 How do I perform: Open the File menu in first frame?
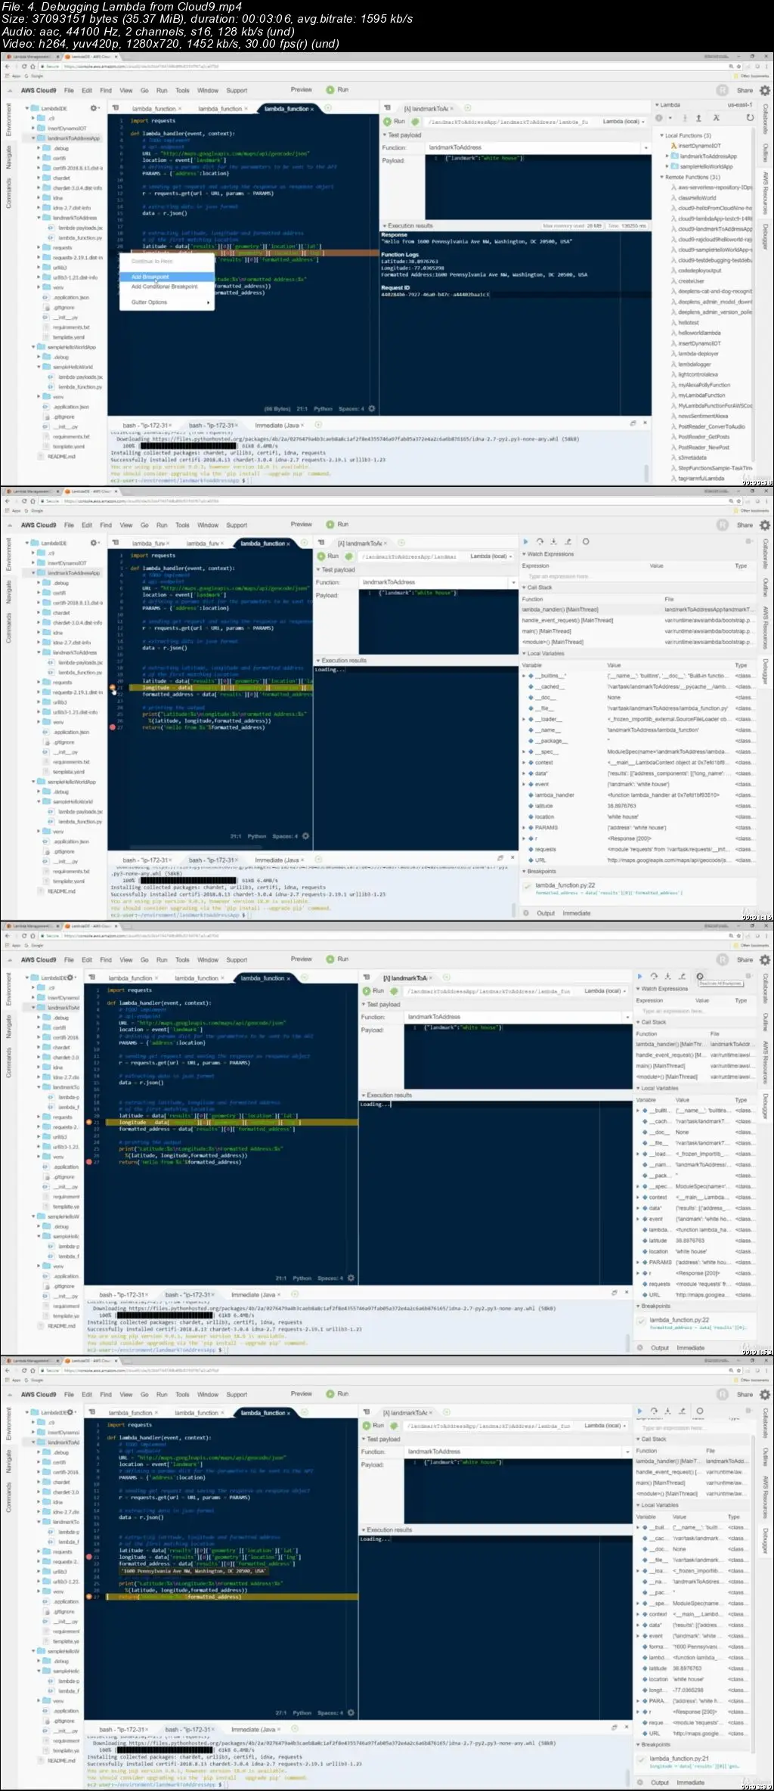(69, 90)
